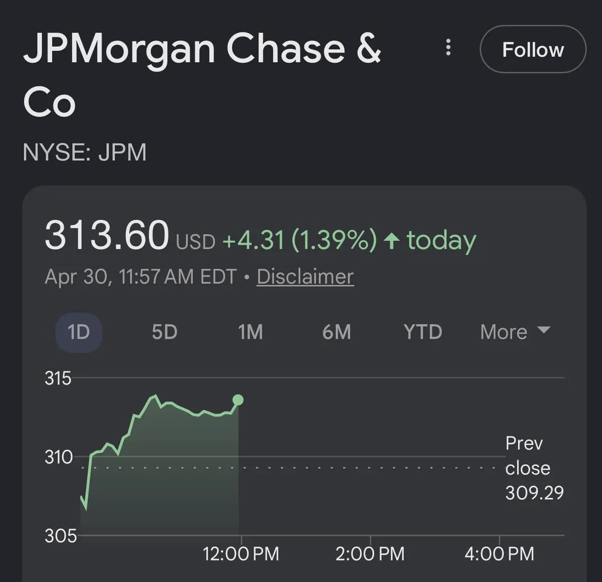602x582 pixels.
Task: Click the JPMorgan Chase & Co title
Action: [201, 75]
